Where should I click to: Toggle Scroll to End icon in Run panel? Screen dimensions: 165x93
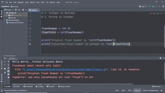click(9, 71)
